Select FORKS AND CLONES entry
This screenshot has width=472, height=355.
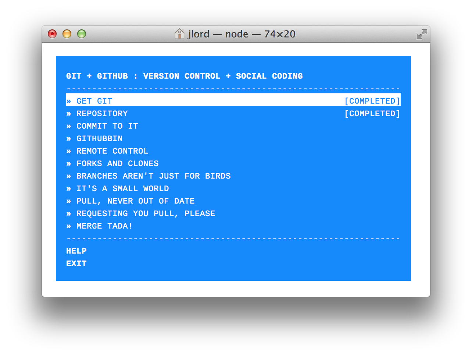(117, 164)
